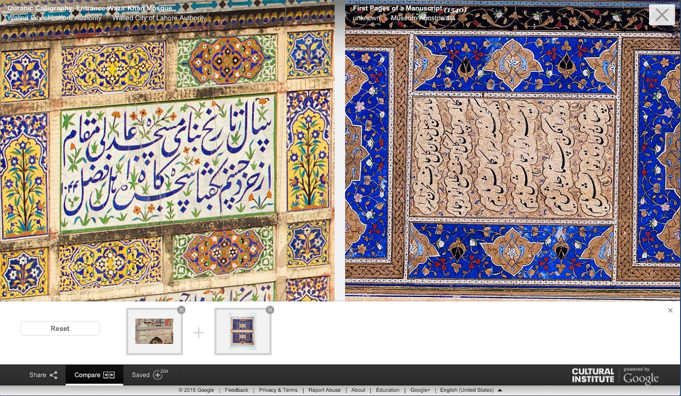Close the comparison viewer with the large X
This screenshot has height=396, width=681.
pos(662,15)
